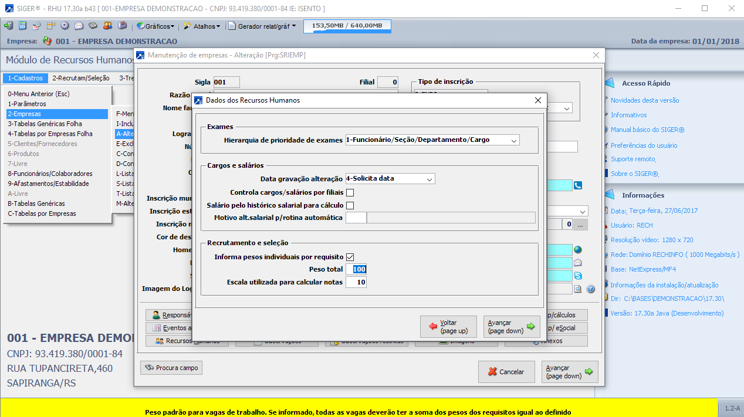Click Cancelar in Manutenção de empresas
The image size is (744, 417).
point(506,372)
